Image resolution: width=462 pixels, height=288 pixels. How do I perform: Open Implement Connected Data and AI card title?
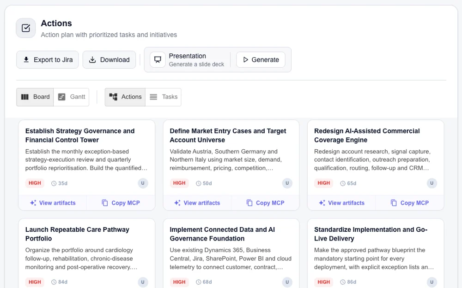[x=222, y=234]
